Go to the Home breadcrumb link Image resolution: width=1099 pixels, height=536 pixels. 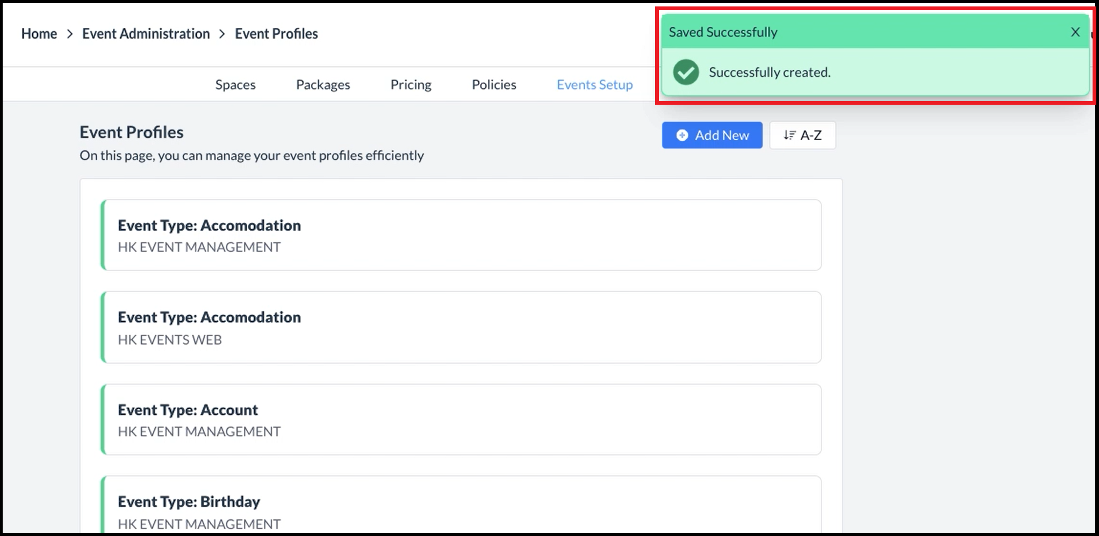point(39,34)
